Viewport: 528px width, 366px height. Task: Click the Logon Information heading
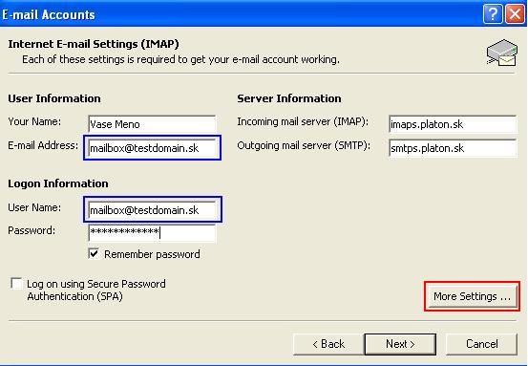point(58,183)
